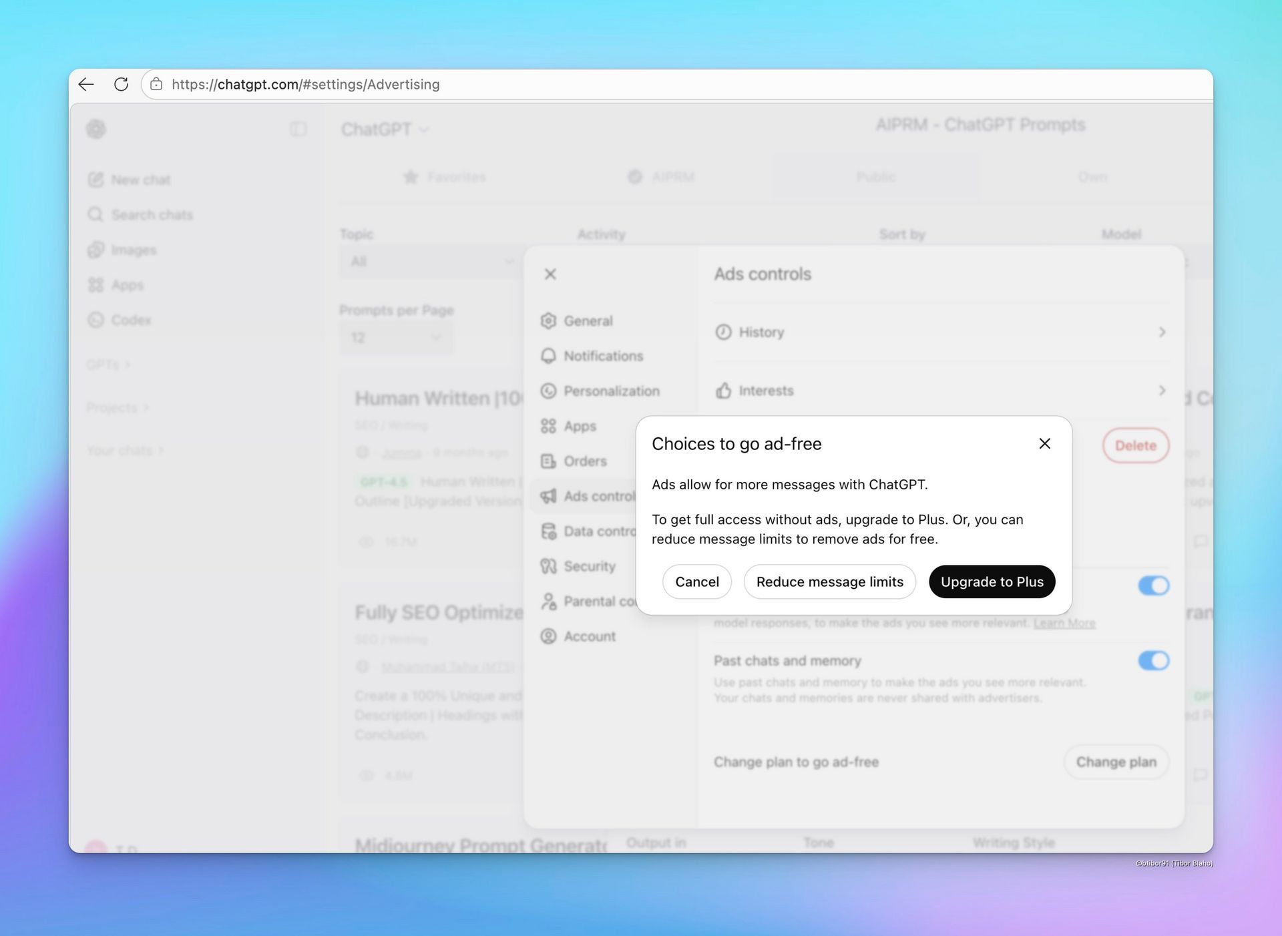Click the Notifications bell icon
The image size is (1282, 936).
point(548,356)
